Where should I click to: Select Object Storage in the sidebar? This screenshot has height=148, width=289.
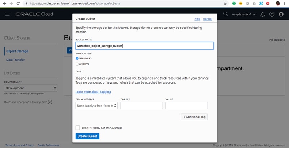pyautogui.click(x=17, y=51)
